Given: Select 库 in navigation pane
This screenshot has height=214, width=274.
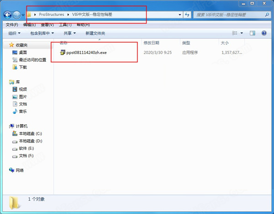Looking at the screenshot, I should tap(18, 82).
